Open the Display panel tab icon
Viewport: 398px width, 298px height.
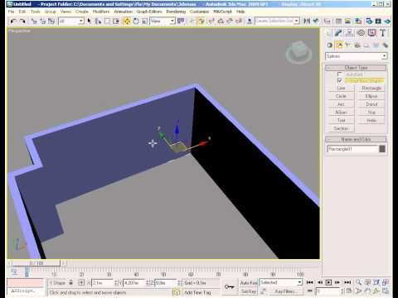[x=371, y=33]
